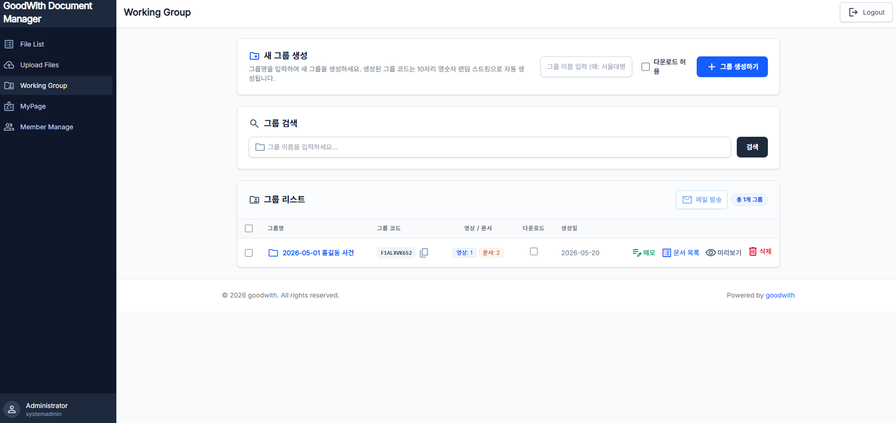The width and height of the screenshot is (896, 423).
Task: Click the Member Manage people icon
Action: click(9, 127)
